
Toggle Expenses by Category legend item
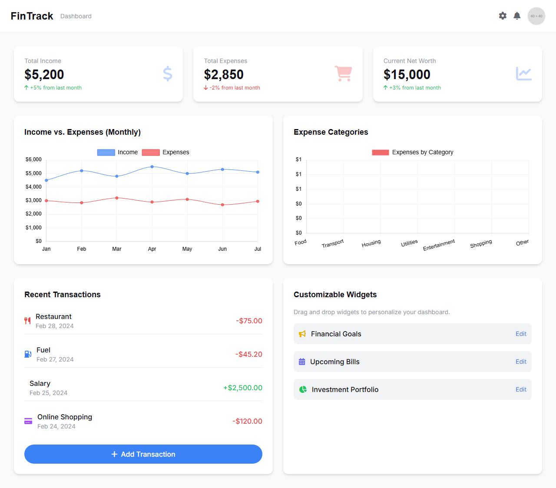click(413, 152)
